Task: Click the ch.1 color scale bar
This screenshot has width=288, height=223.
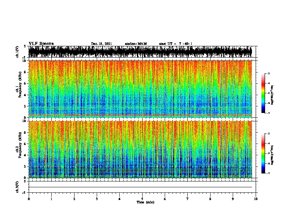Action: point(263,93)
